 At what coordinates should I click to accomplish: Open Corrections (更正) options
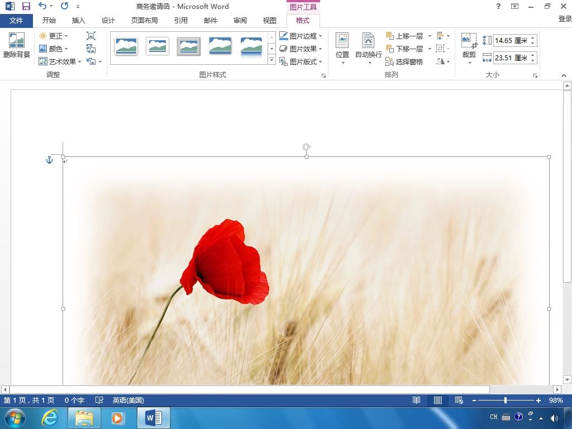(x=53, y=36)
